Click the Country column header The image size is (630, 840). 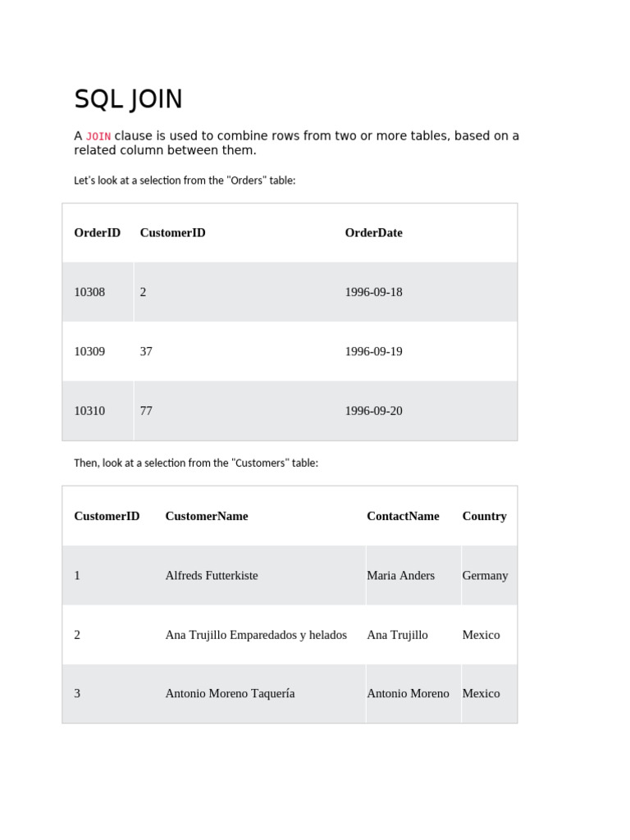(x=484, y=516)
